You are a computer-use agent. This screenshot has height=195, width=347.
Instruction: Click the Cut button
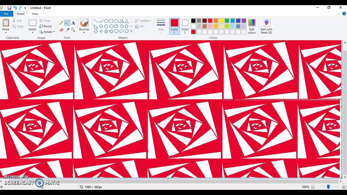tap(17, 21)
